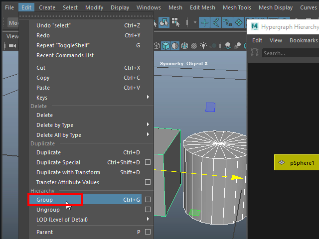Open Group options box
The width and height of the screenshot is (319, 239).
click(x=148, y=200)
